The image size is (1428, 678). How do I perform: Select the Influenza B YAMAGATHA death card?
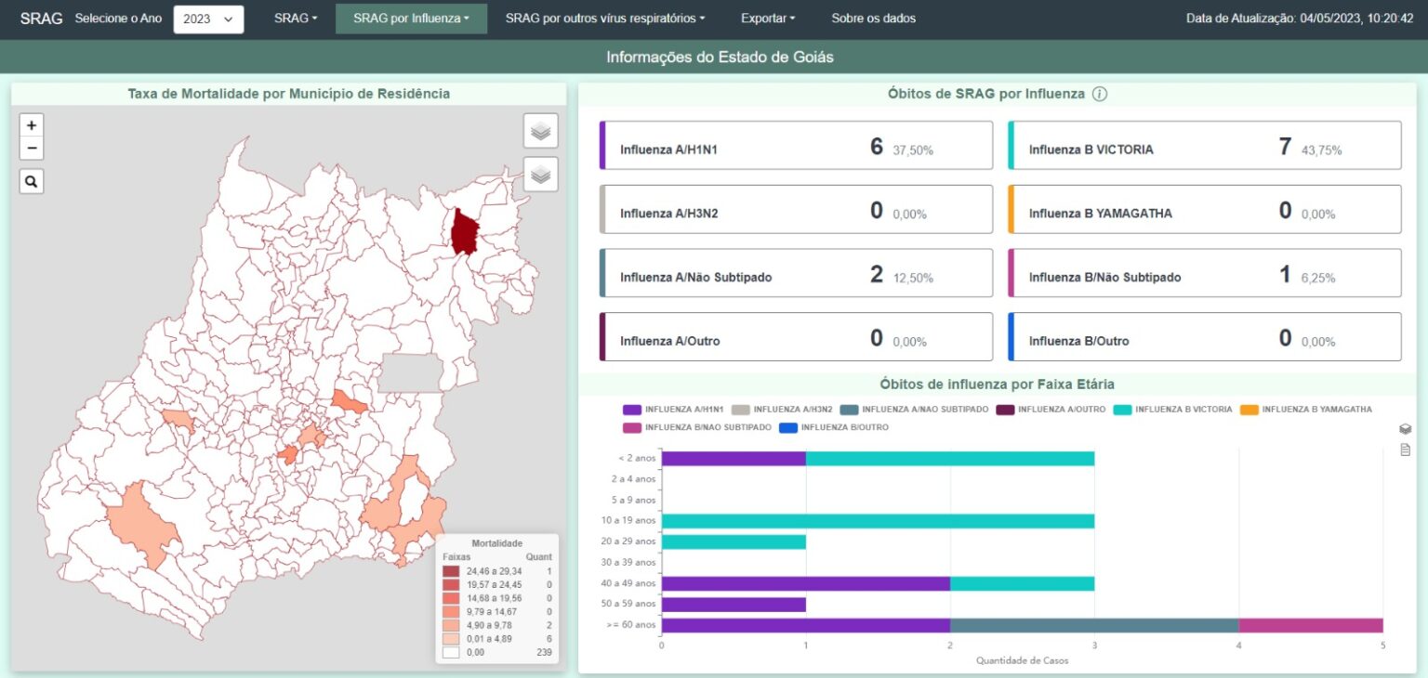tap(1205, 210)
